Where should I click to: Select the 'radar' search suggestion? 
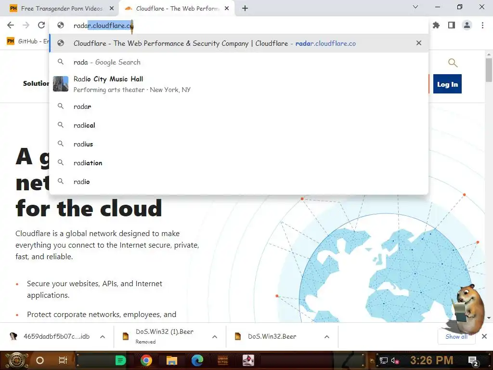[x=239, y=106]
